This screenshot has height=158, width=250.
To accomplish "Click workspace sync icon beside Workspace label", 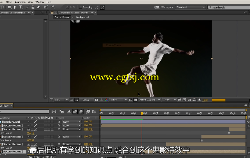I will 156,7.
